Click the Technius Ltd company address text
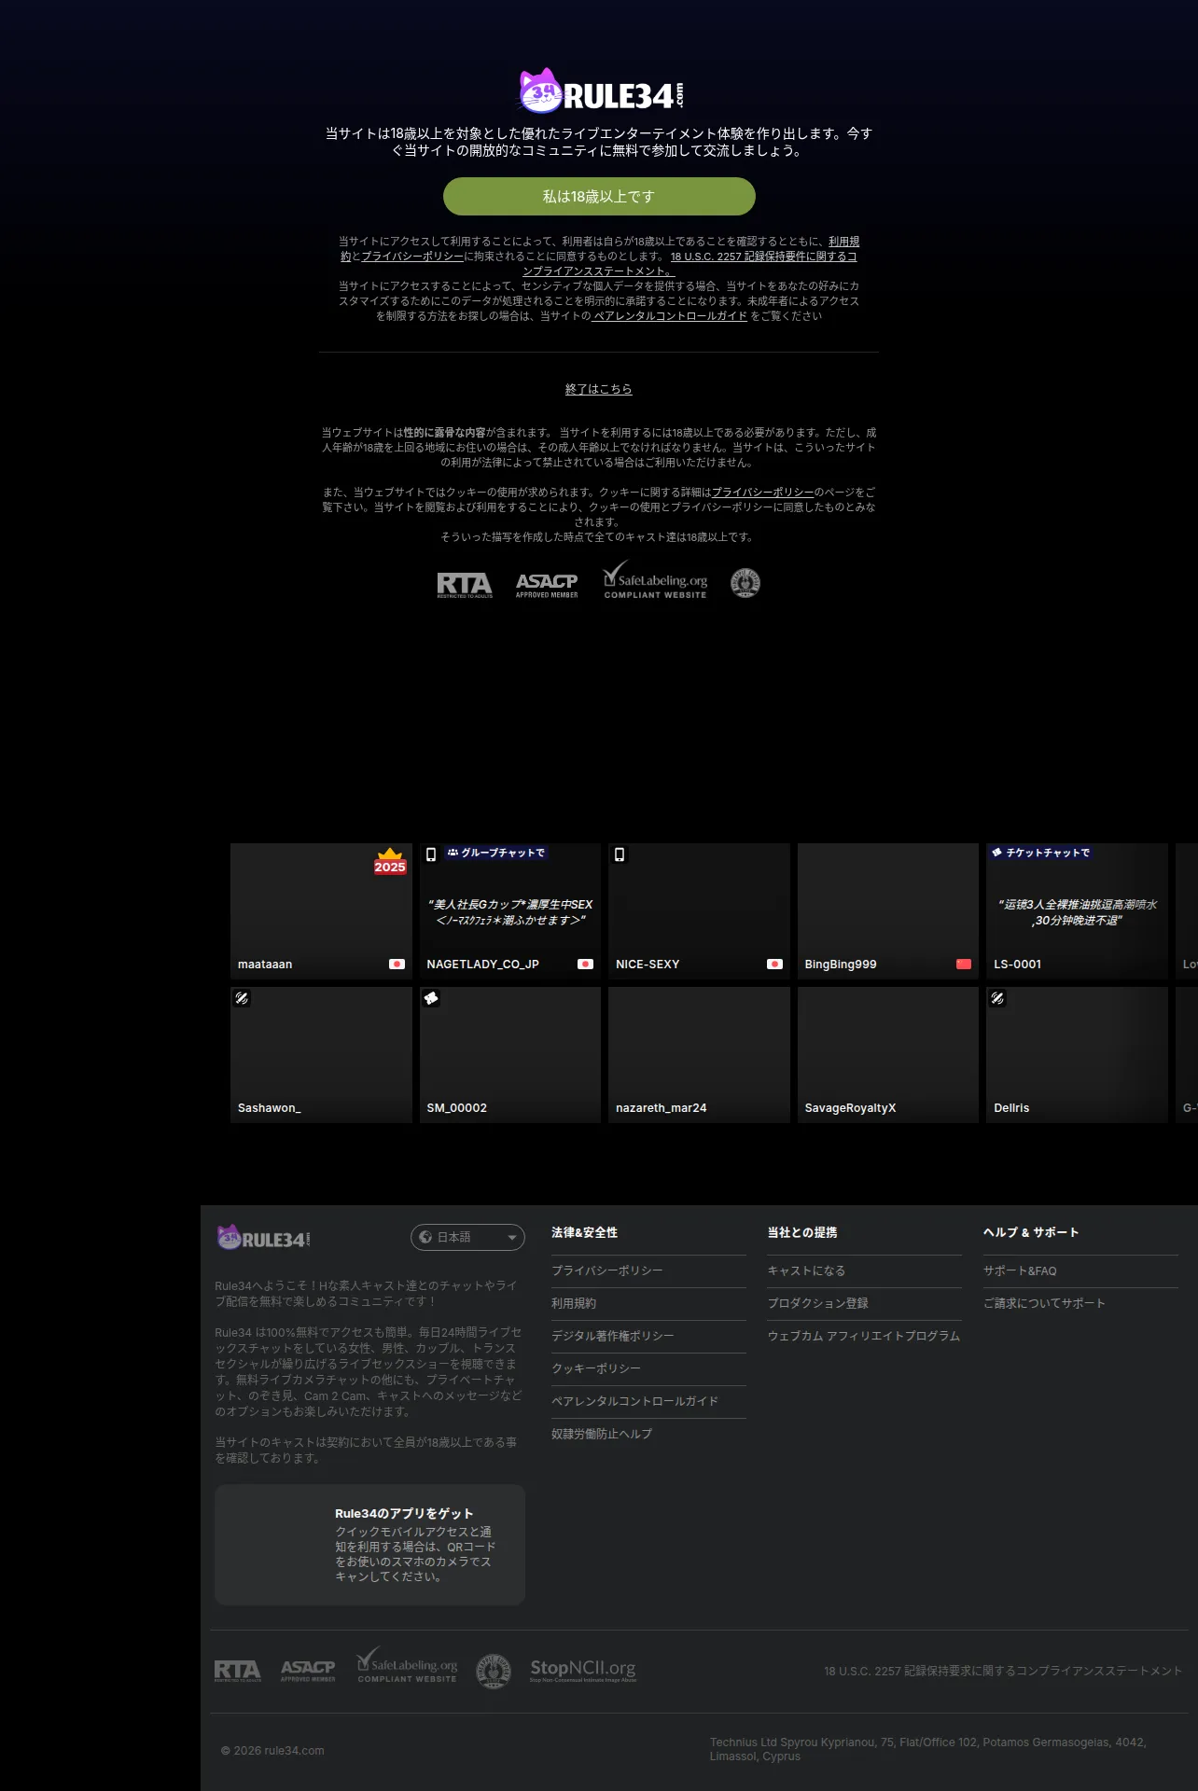The height and width of the screenshot is (1791, 1198). [x=928, y=1749]
